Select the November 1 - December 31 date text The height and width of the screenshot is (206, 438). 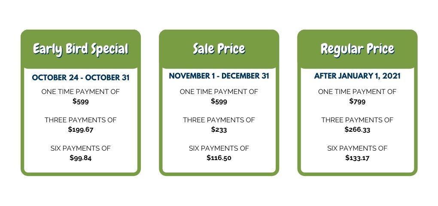219,76
